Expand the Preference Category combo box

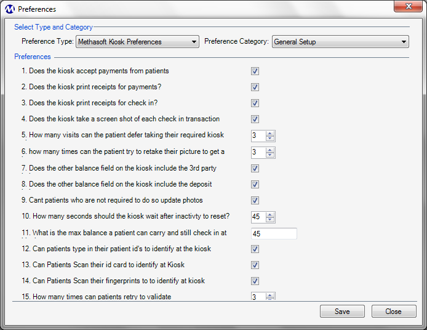pos(340,42)
